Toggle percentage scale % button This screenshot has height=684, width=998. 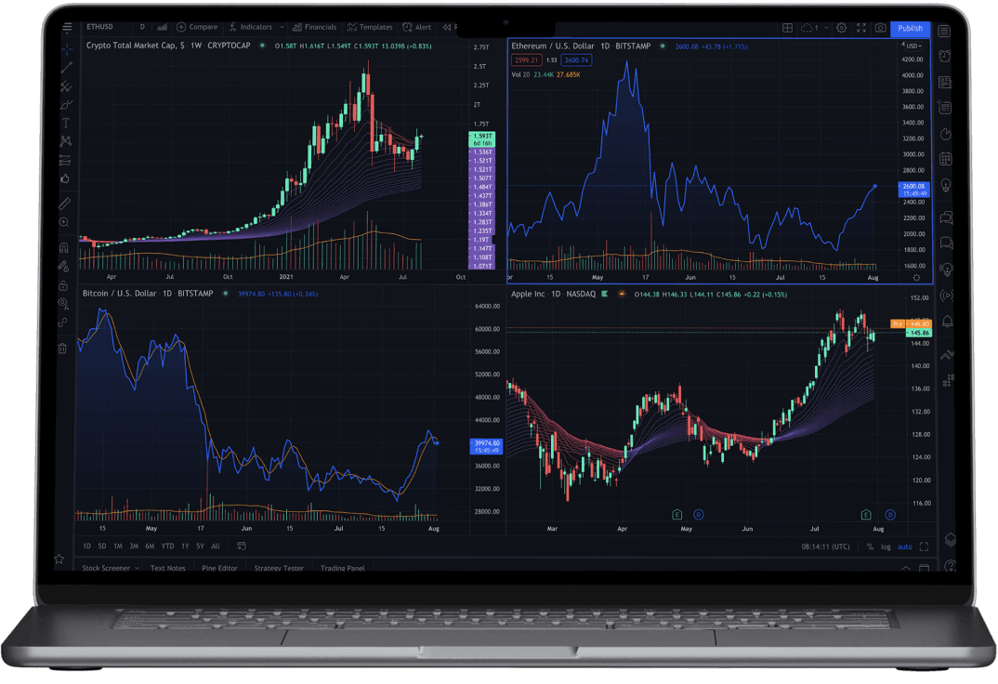(870, 546)
